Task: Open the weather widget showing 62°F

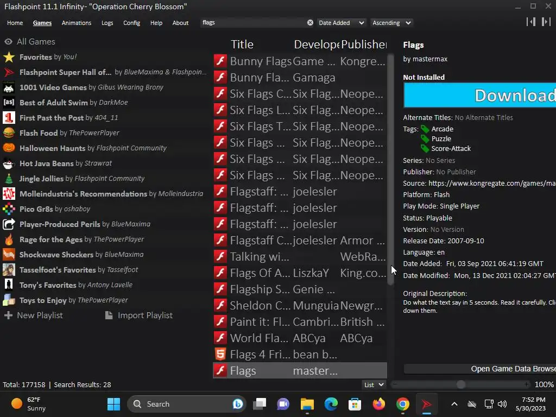Action: point(29,404)
